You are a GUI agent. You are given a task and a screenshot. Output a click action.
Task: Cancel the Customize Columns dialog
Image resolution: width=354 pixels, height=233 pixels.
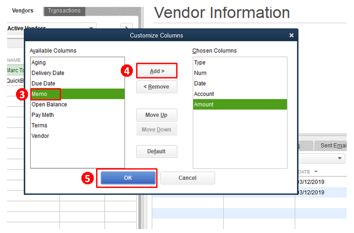pyautogui.click(x=187, y=178)
